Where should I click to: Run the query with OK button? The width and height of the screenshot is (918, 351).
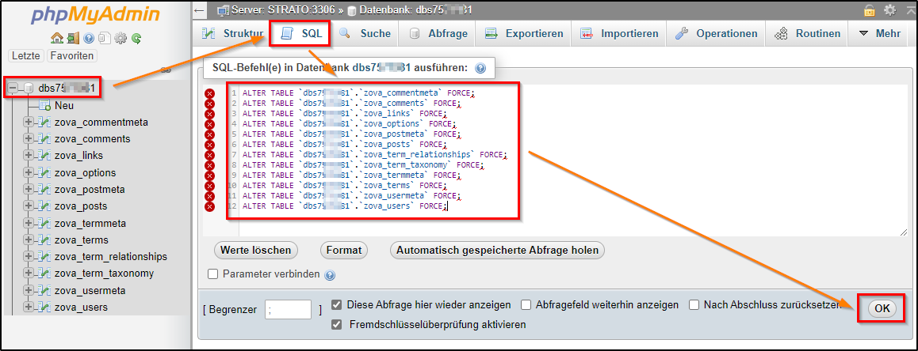882,308
